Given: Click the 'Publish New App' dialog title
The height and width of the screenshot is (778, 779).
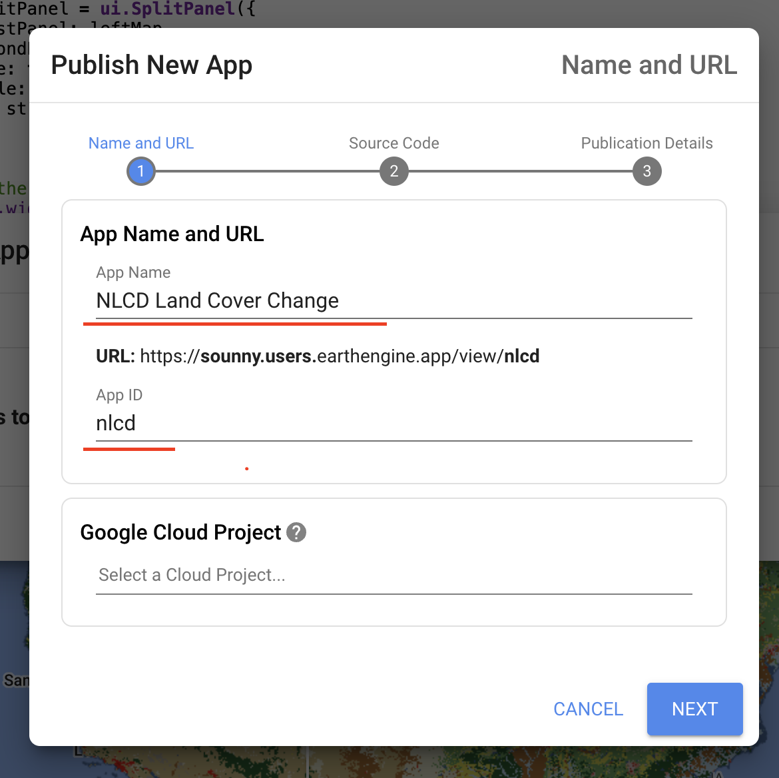Looking at the screenshot, I should coord(152,65).
